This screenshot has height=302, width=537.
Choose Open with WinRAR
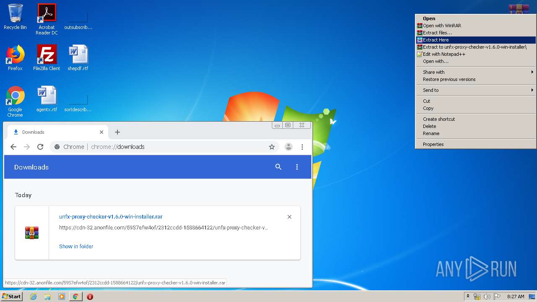pyautogui.click(x=476, y=26)
